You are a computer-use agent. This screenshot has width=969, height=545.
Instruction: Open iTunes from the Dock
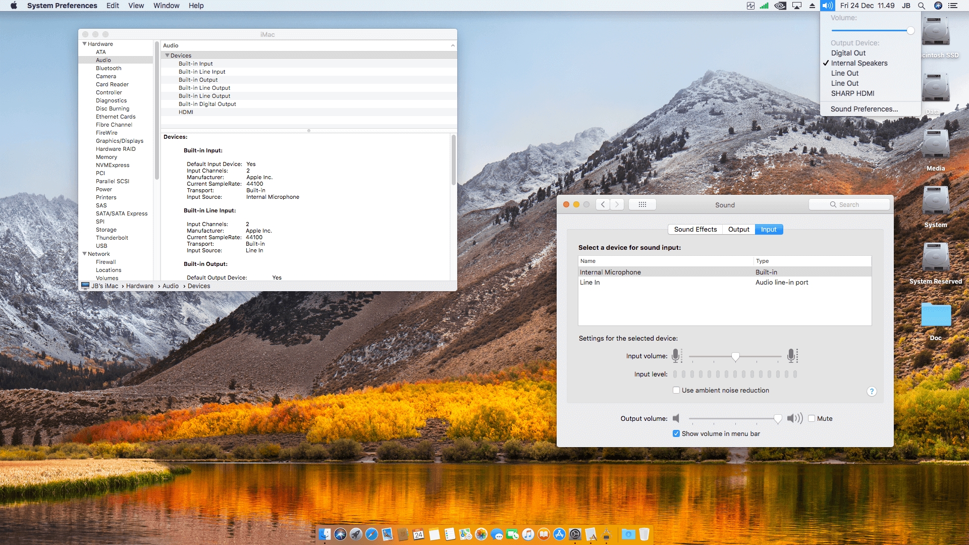[x=528, y=534]
